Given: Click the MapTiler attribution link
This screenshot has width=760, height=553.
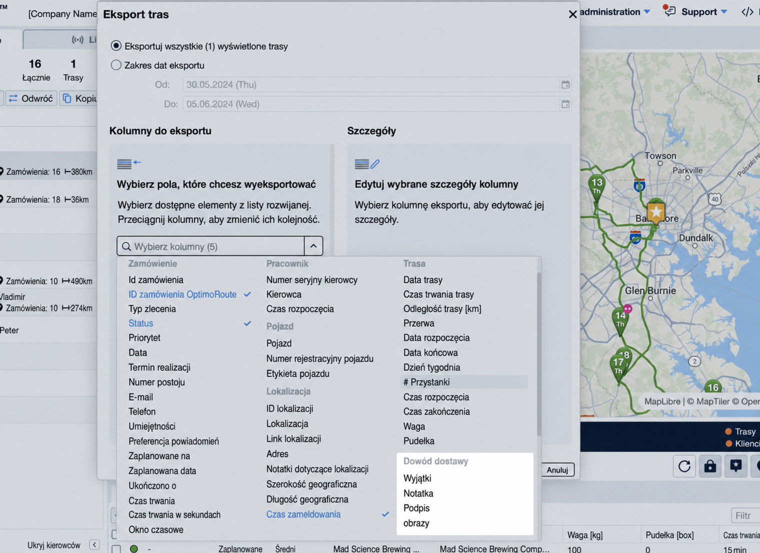Looking at the screenshot, I should tap(708, 401).
